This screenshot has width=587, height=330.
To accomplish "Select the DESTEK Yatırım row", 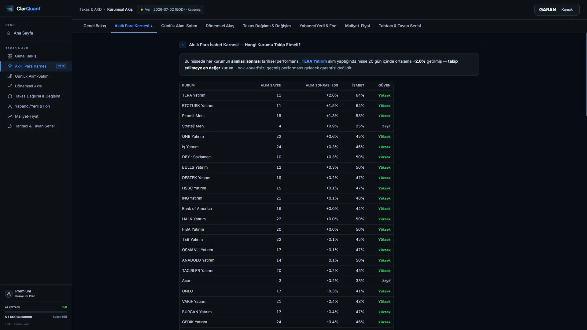I will point(286,178).
